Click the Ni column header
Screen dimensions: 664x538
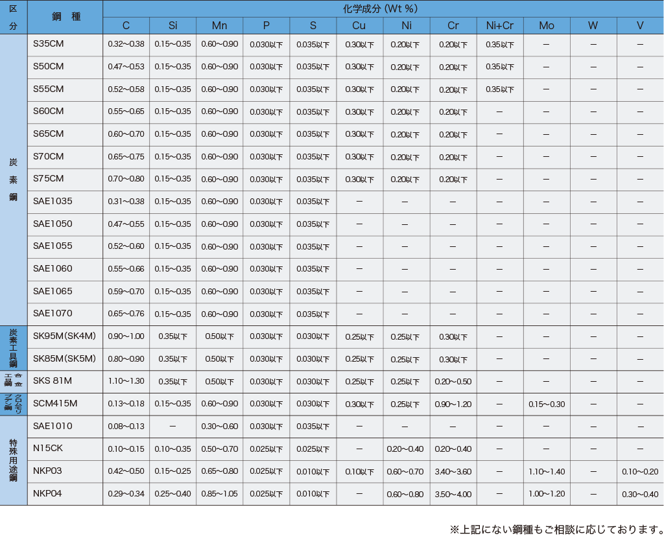[x=407, y=26]
